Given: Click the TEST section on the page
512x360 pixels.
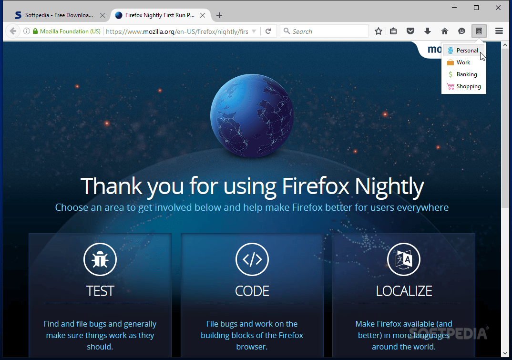Looking at the screenshot, I should coord(100,291).
